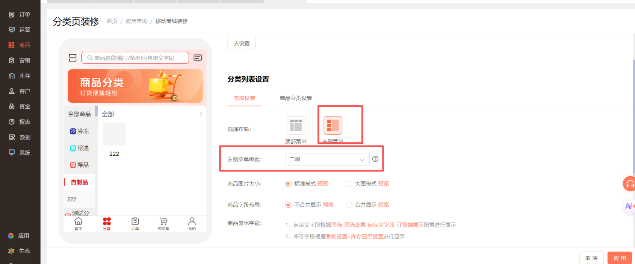Click 应用市场 breadcrumb link
The image size is (635, 264).
(x=136, y=21)
